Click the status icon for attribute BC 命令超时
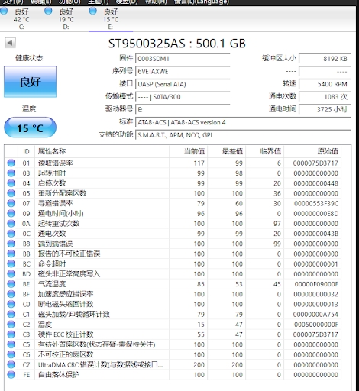 pos(11,263)
